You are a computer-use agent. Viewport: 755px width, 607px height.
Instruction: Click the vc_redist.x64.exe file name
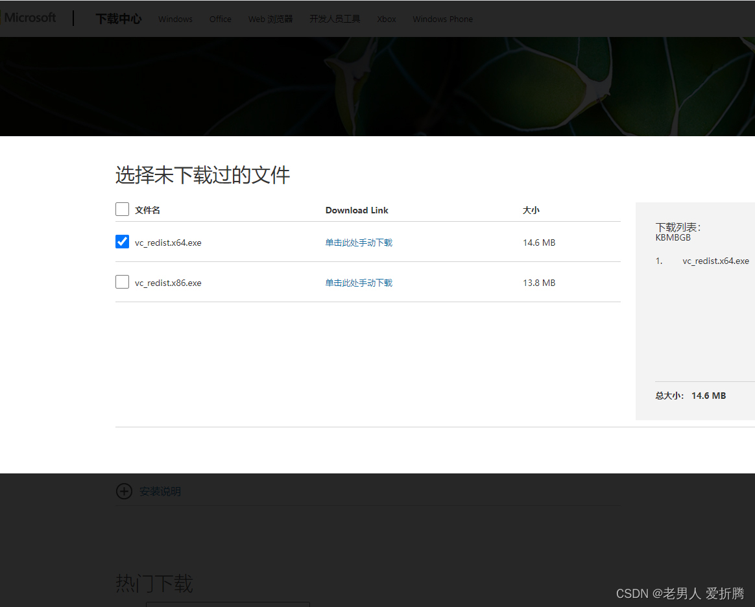(167, 242)
